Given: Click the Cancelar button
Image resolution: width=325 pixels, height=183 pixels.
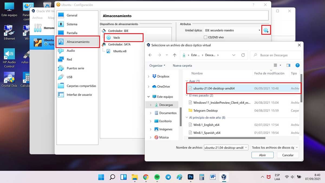Looking at the screenshot, I should (288, 155).
